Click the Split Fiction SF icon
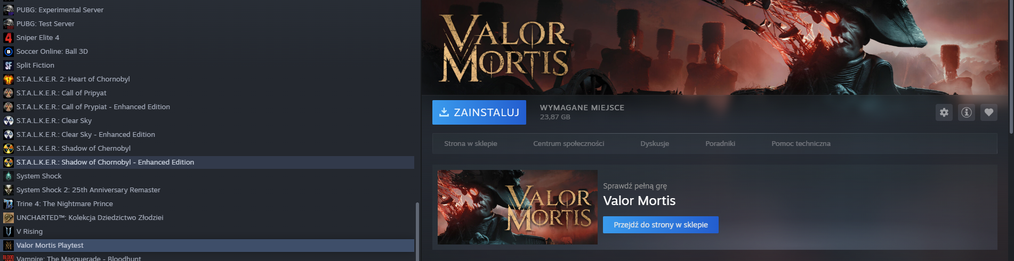This screenshot has width=1014, height=261. (9, 66)
